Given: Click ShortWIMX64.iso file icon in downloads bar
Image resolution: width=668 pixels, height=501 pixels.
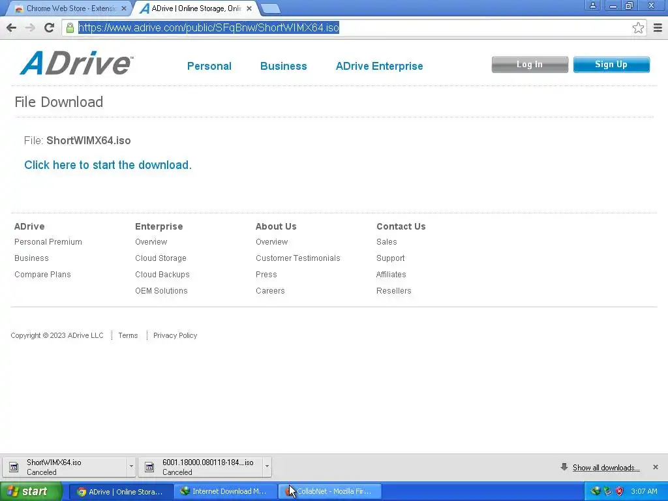Looking at the screenshot, I should coord(14,467).
